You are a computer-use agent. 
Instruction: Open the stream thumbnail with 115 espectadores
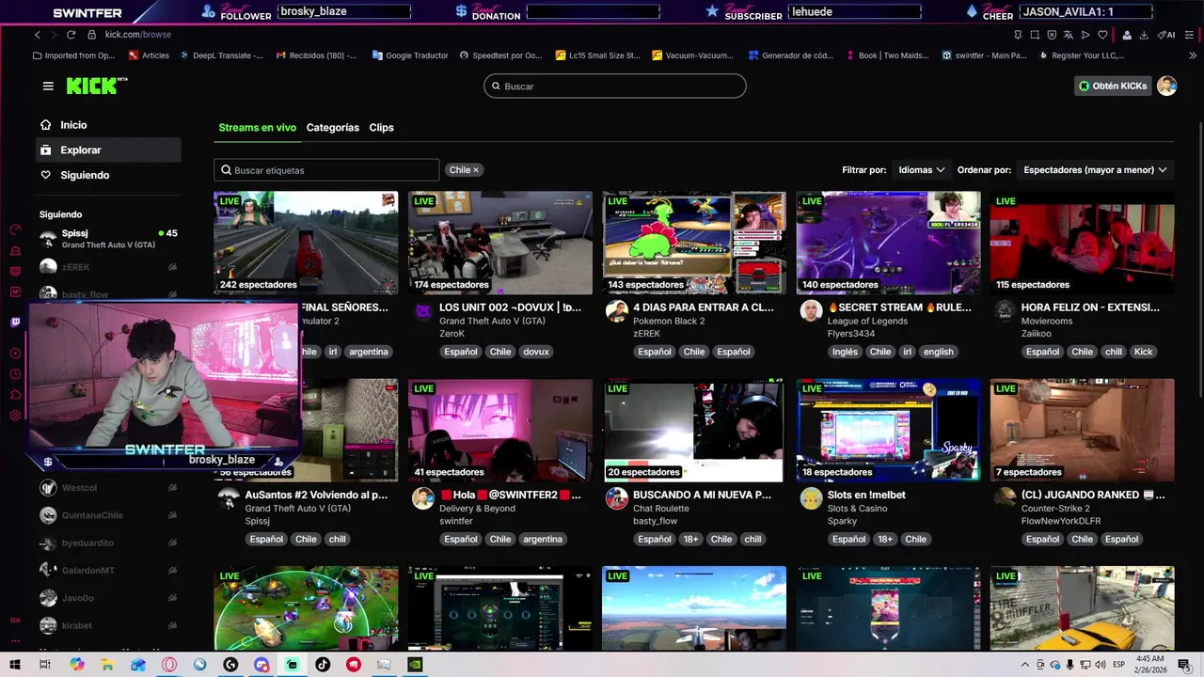pos(1083,244)
